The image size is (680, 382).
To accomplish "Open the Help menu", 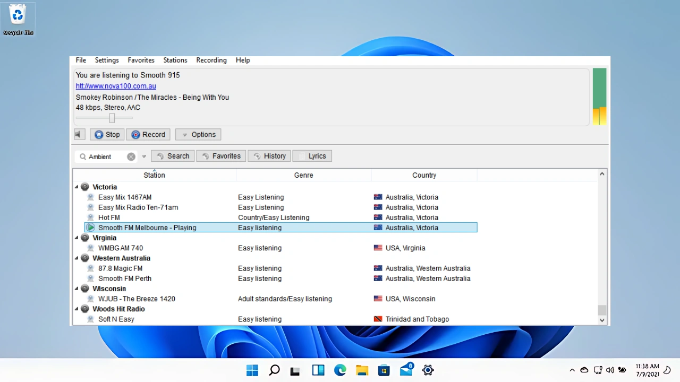I will (x=243, y=60).
